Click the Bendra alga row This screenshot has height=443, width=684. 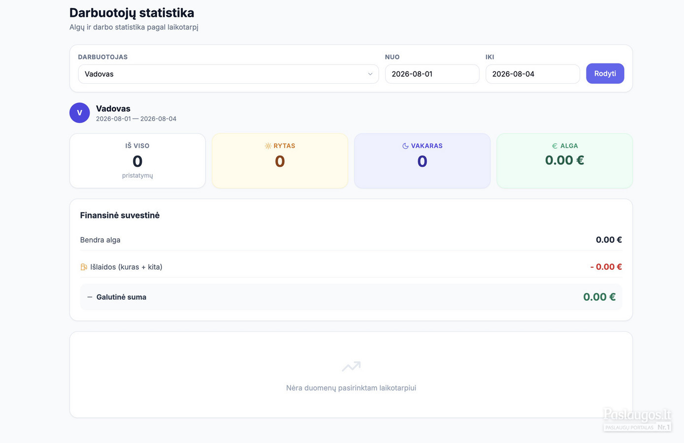point(351,240)
